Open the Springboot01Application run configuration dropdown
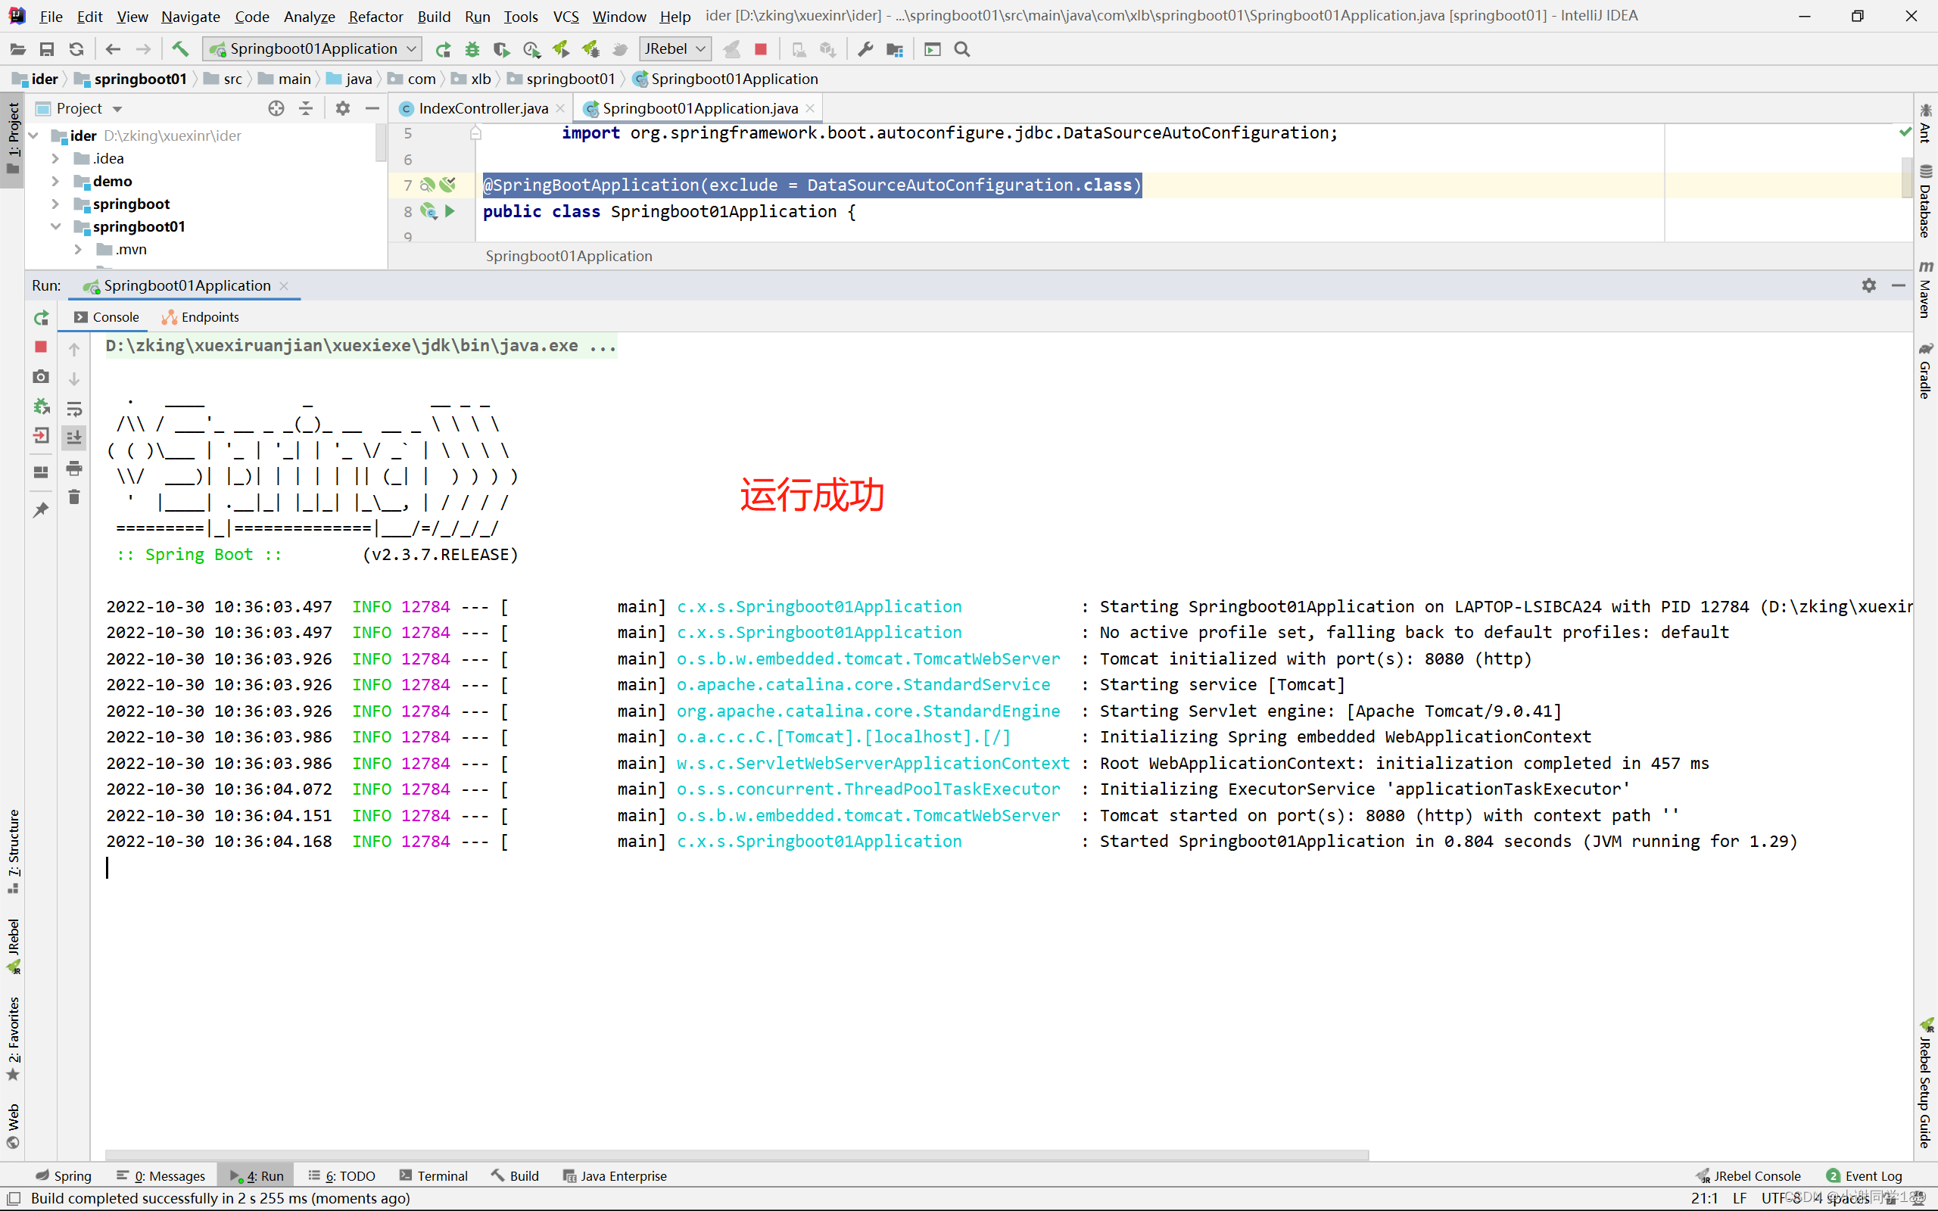1938x1211 pixels. click(x=313, y=49)
